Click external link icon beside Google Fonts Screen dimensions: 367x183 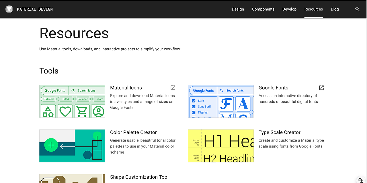pos(321,88)
